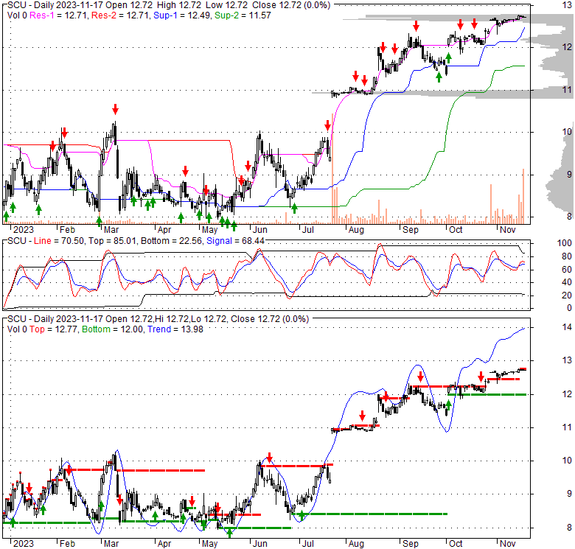This screenshot has height=549, width=575.
Task: Click the Trend = 13.98 label
Action: (175, 329)
